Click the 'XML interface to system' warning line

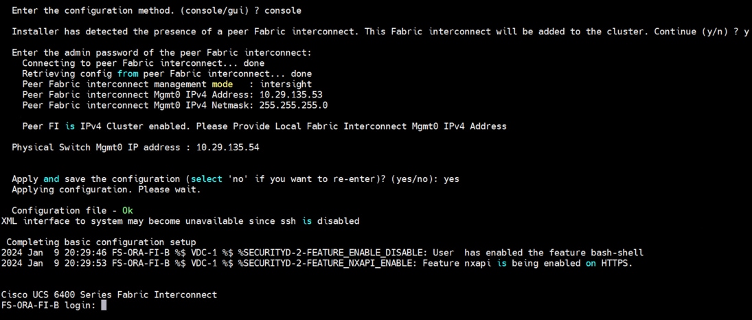tap(180, 220)
